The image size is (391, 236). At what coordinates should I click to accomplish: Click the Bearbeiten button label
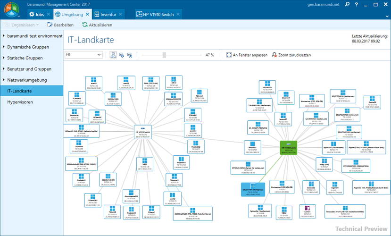pos(64,25)
